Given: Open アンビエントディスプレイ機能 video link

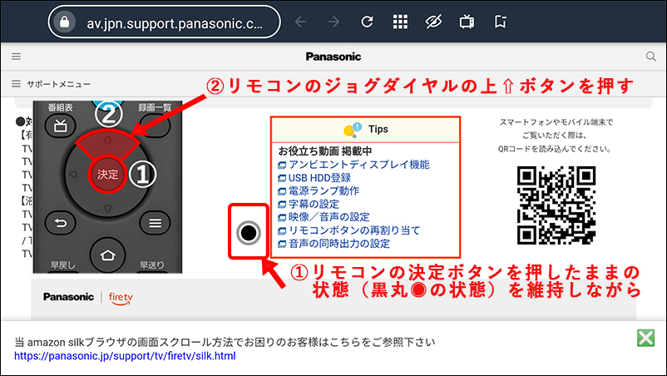Looking at the screenshot, I should pos(358,165).
